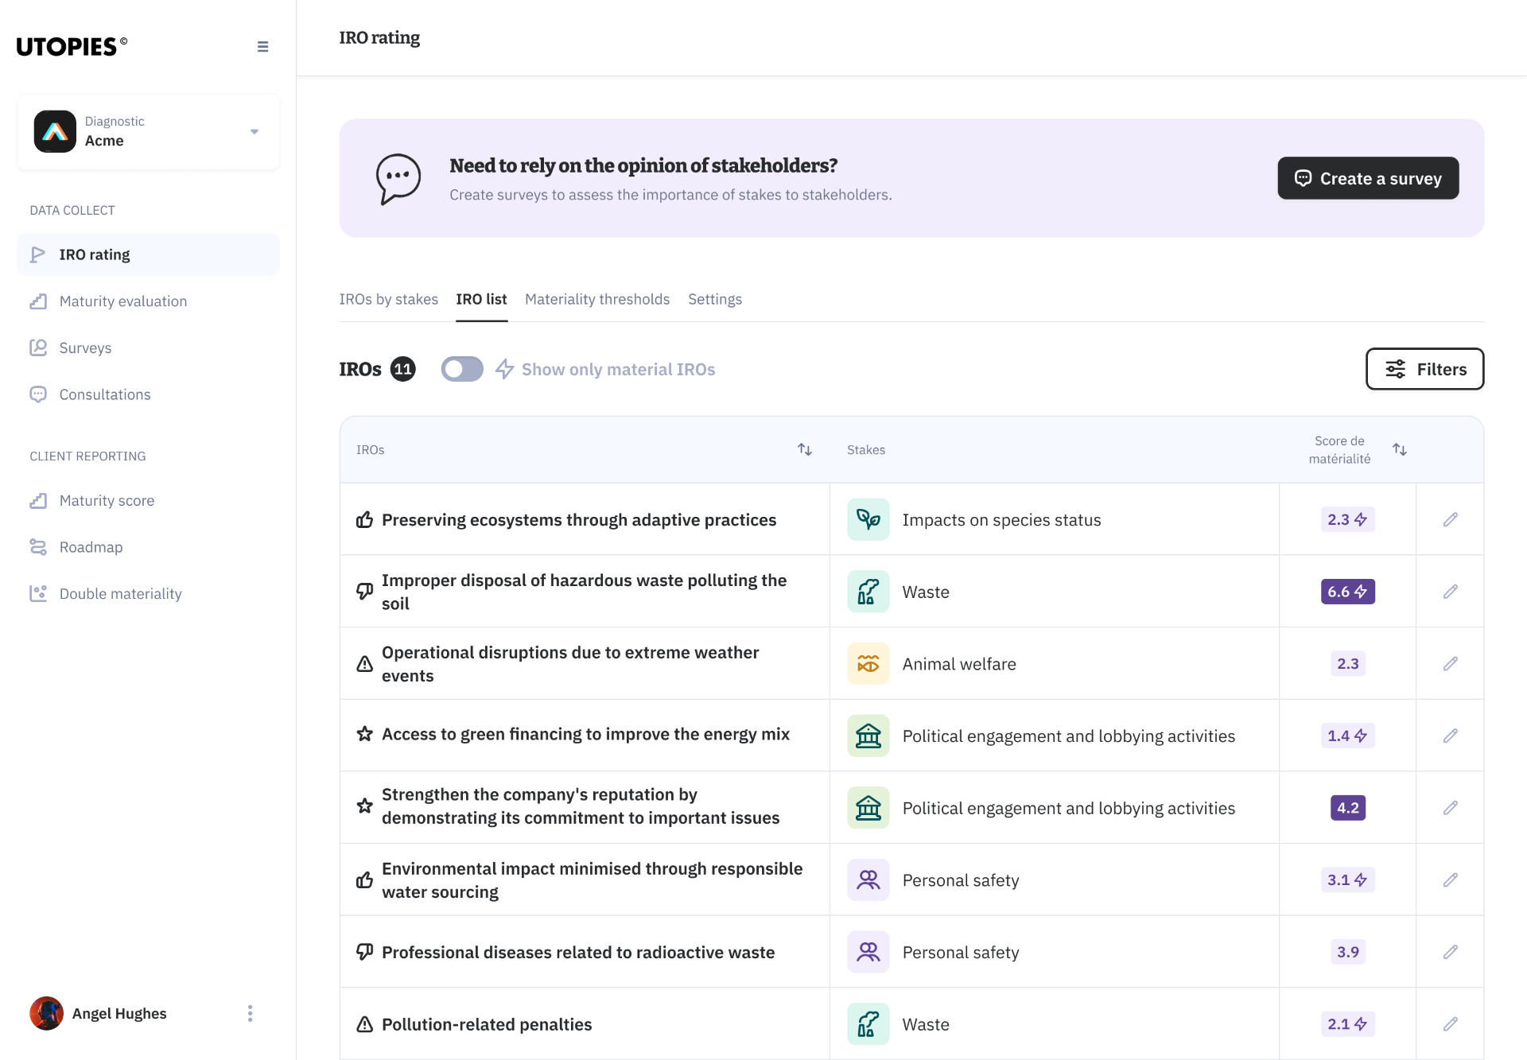The image size is (1527, 1060).
Task: Click Animal welfare stake icon
Action: (868, 663)
